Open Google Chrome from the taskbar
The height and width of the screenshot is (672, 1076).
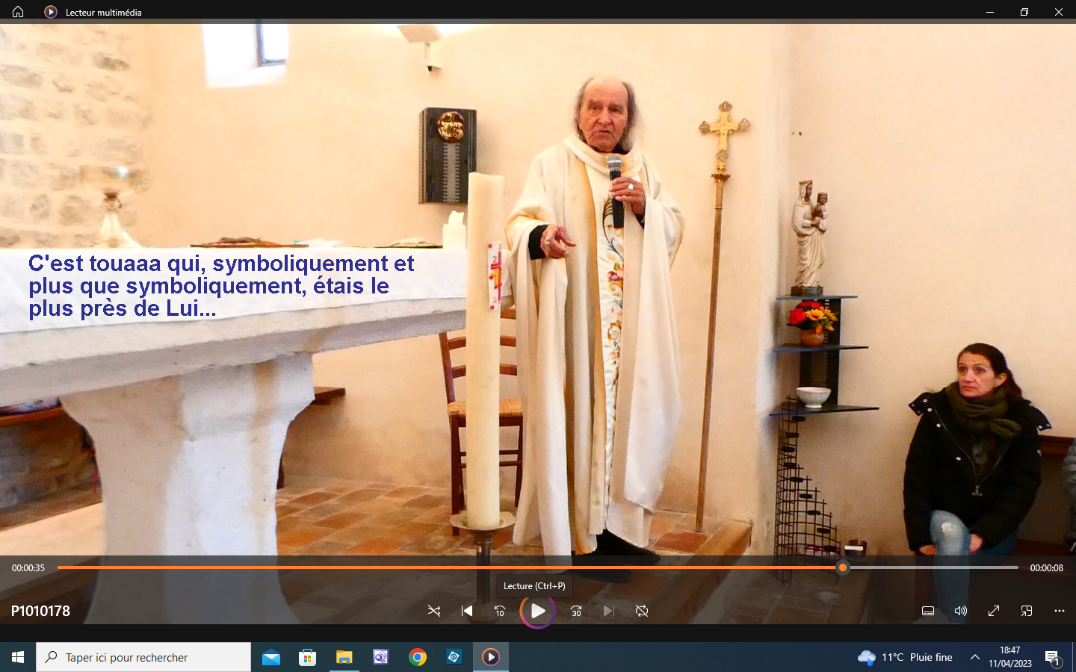click(418, 657)
